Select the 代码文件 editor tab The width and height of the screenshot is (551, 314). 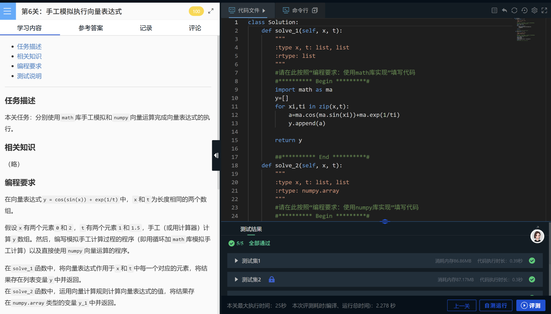pos(248,10)
